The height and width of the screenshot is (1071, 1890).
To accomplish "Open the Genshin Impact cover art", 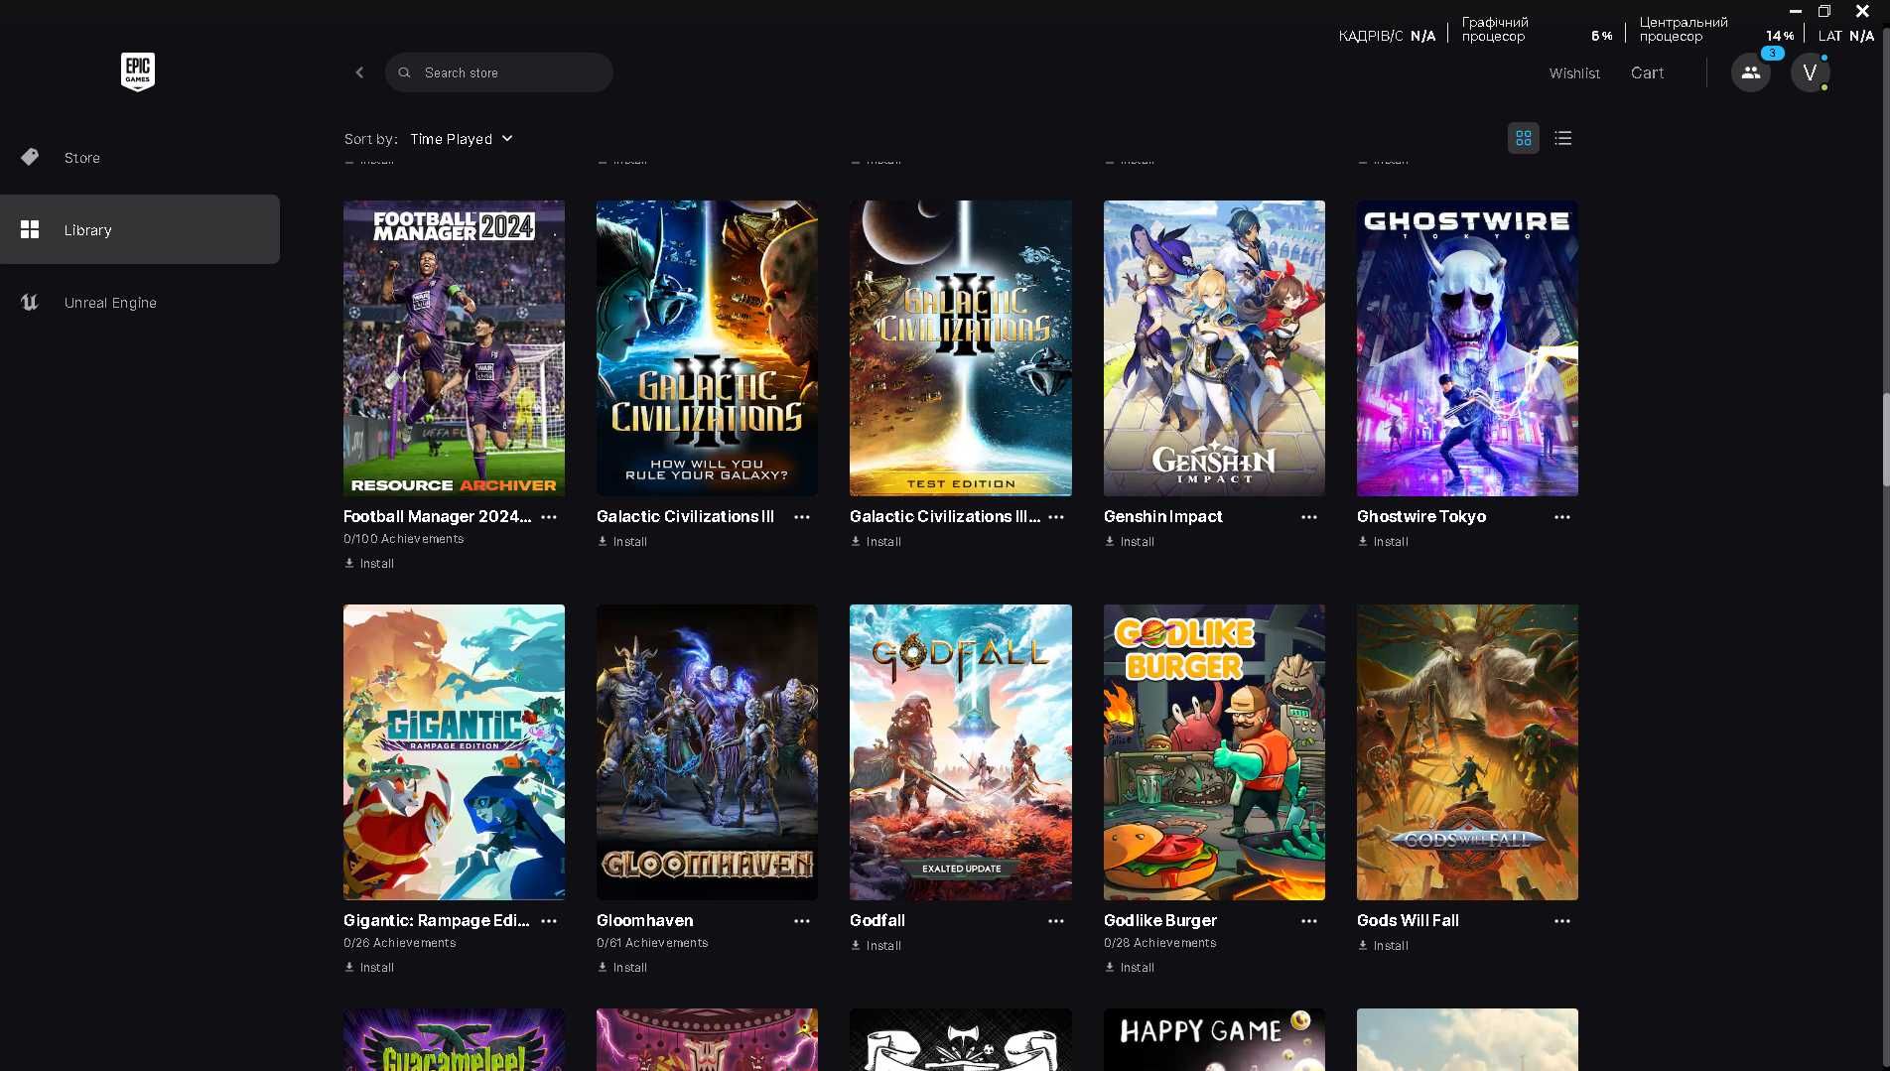I will click(1214, 348).
